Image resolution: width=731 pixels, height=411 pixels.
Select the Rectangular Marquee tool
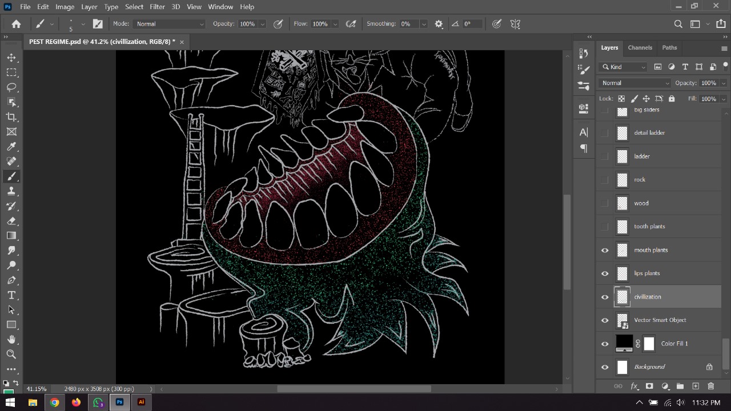11,72
